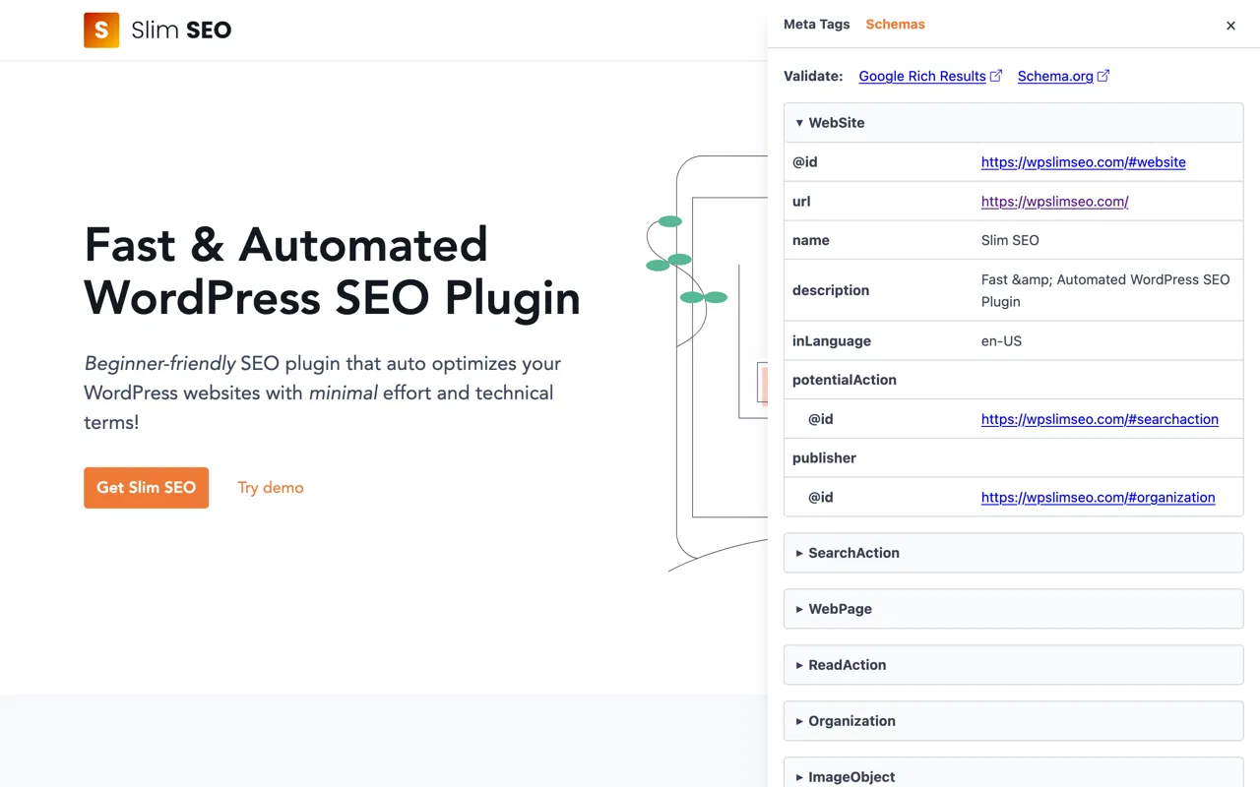Click the Get Slim SEO button
This screenshot has width=1260, height=787.
pyautogui.click(x=146, y=488)
